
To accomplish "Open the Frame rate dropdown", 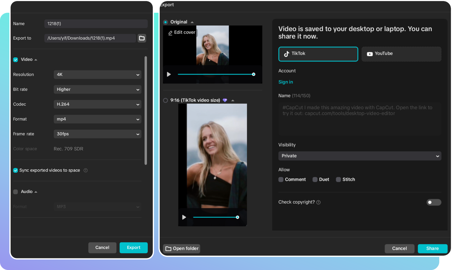I will tap(97, 134).
